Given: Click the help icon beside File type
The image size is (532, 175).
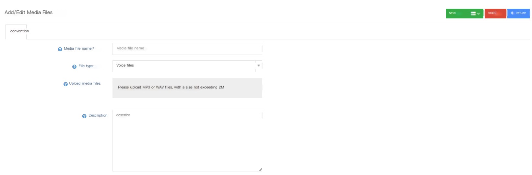Looking at the screenshot, I should 74,67.
